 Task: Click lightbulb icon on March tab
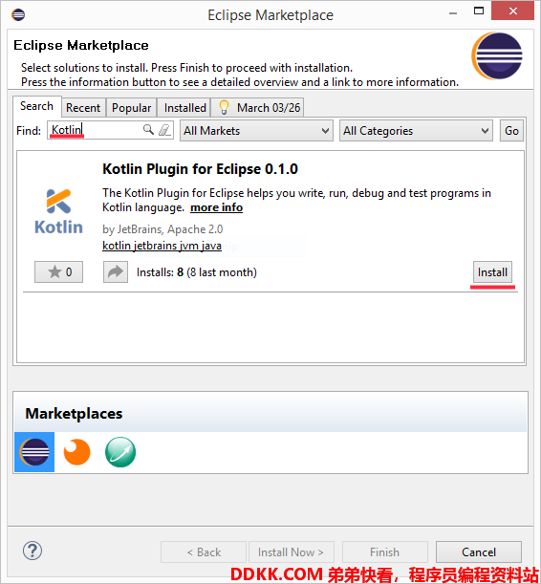click(x=224, y=107)
